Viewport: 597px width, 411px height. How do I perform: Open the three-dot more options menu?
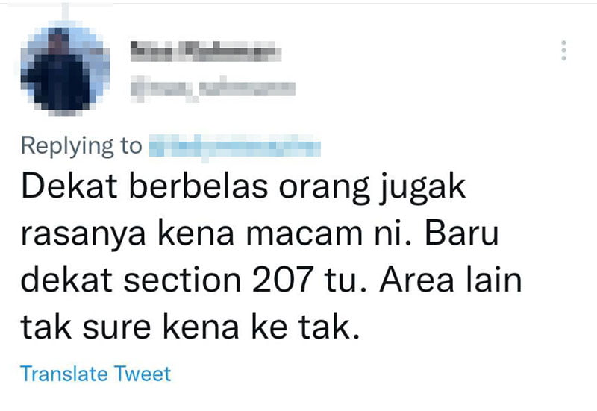pyautogui.click(x=563, y=50)
